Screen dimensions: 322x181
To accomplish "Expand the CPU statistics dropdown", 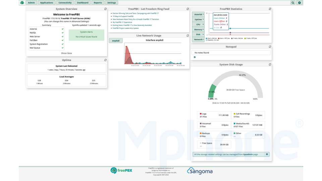I will 198,24.
